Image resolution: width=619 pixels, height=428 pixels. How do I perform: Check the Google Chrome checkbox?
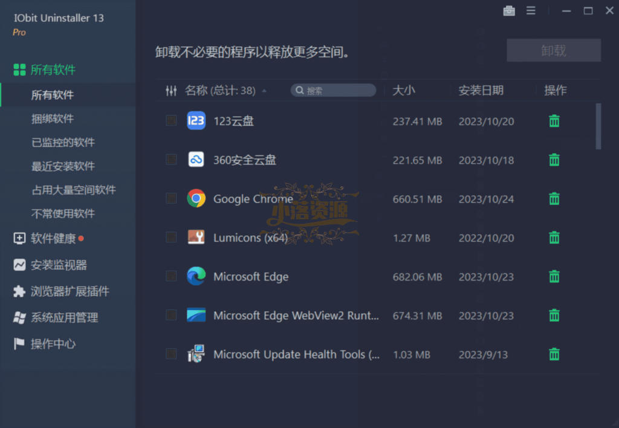point(171,198)
